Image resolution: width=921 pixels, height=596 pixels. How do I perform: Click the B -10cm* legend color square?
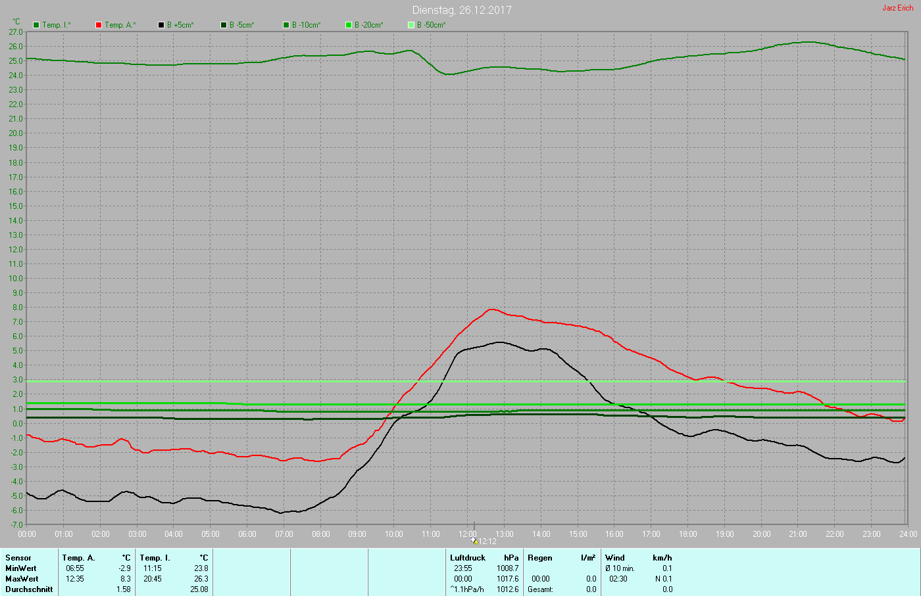click(286, 25)
